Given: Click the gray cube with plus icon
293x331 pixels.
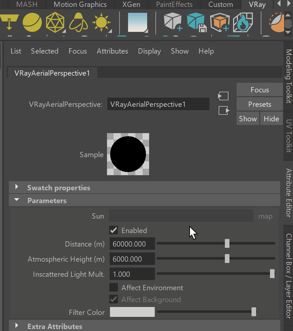Looking at the screenshot, I should point(173,22).
